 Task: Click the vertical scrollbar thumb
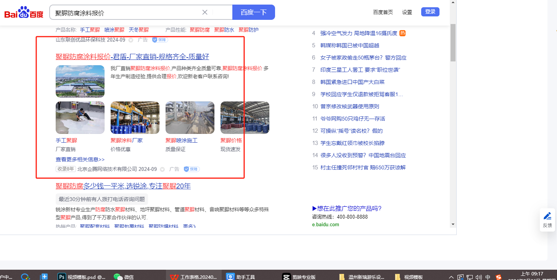point(453,42)
